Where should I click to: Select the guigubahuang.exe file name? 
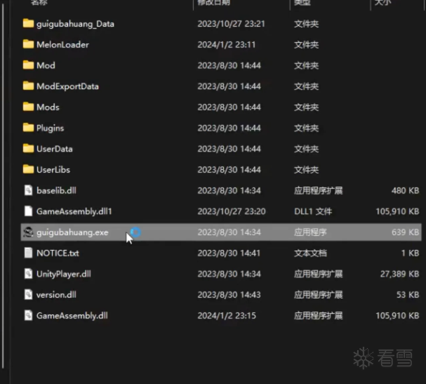[72, 232]
